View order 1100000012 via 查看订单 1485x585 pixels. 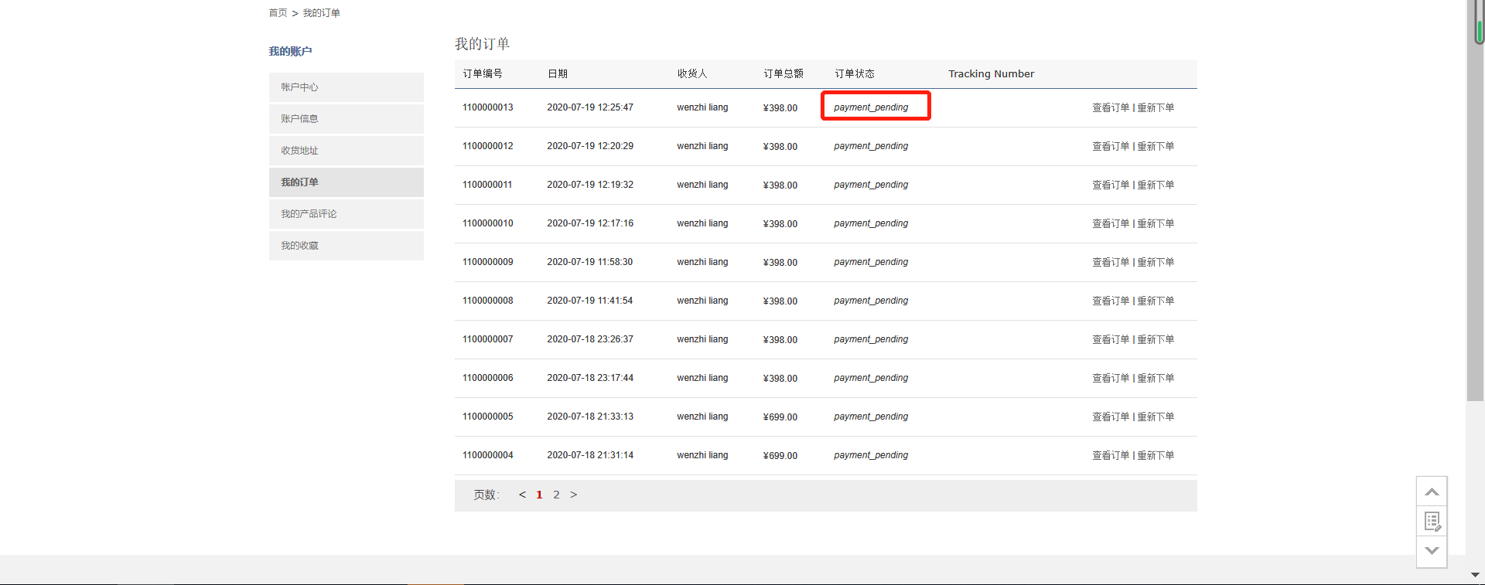(x=1111, y=147)
